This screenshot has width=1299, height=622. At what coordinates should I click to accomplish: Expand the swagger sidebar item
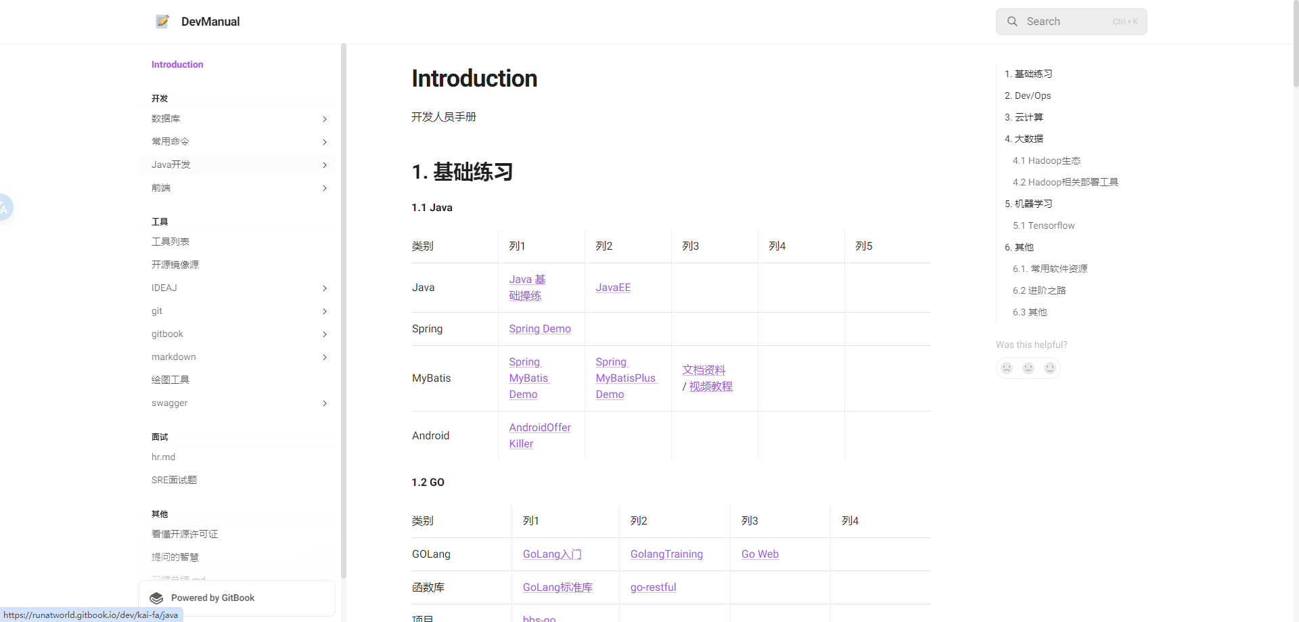click(325, 403)
